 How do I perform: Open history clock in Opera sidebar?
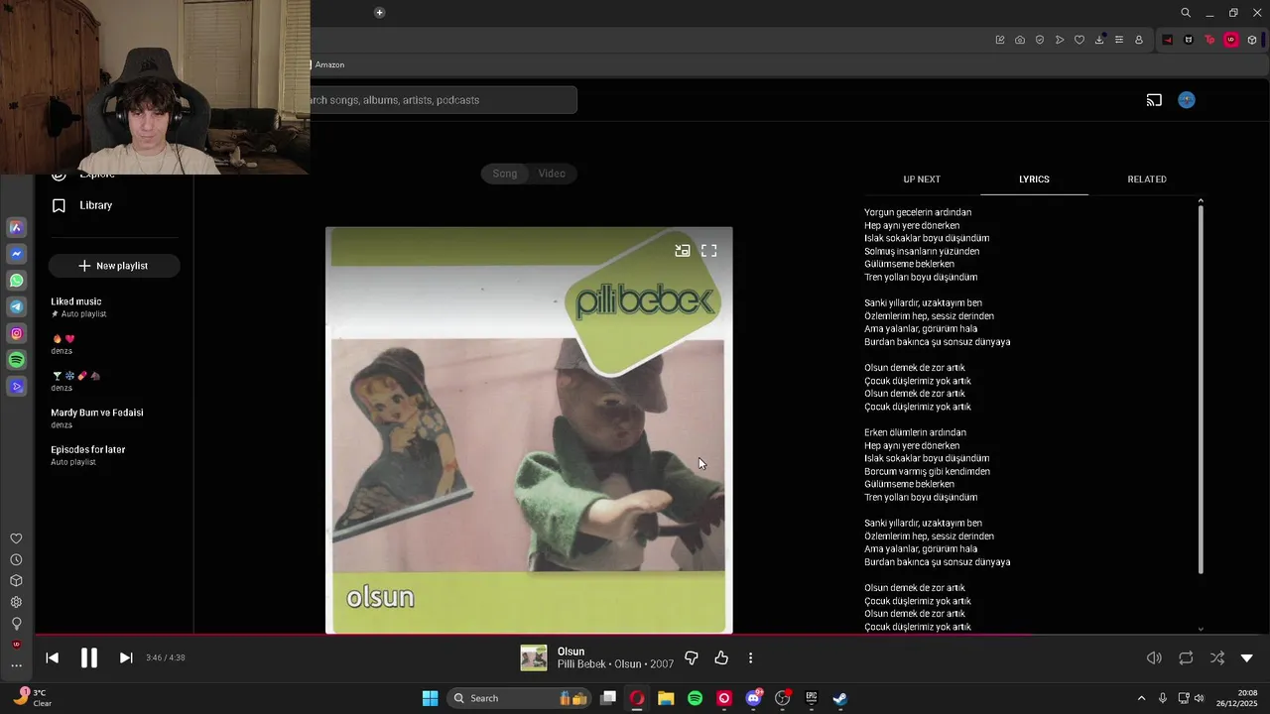coord(16,560)
